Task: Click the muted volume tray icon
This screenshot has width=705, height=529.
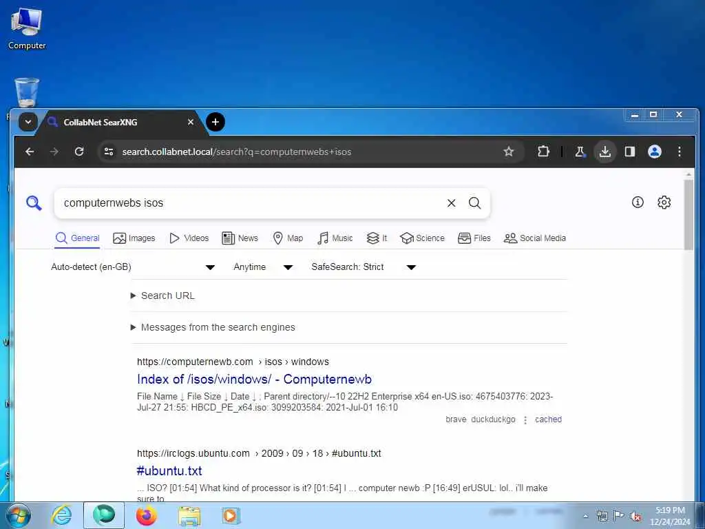Action: (635, 517)
